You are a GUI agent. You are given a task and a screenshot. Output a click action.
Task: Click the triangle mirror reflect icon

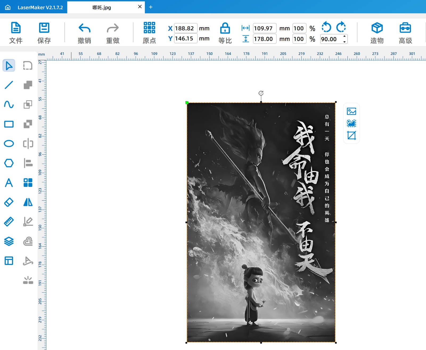pos(28,202)
